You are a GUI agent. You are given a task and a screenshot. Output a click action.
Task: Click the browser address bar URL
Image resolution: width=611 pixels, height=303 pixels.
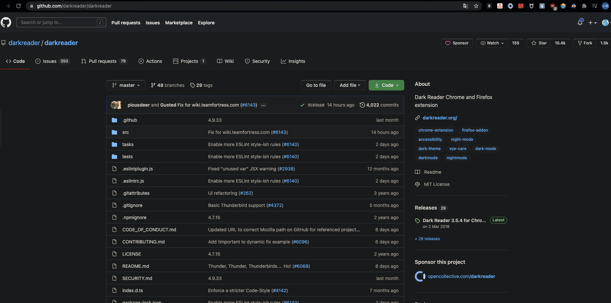point(74,6)
